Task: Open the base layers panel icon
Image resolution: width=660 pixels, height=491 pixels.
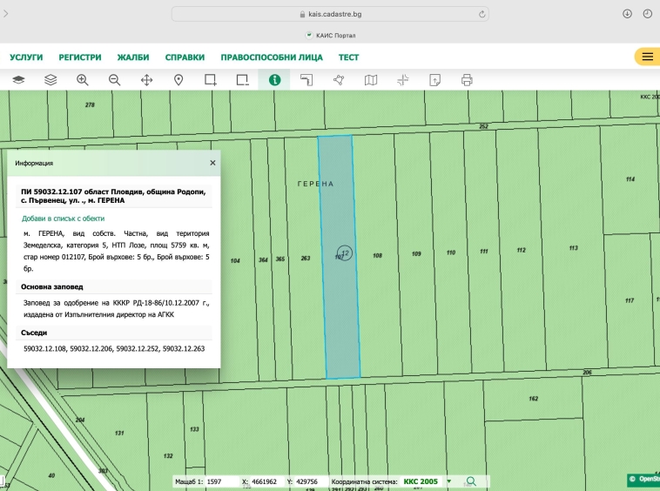Action: pos(18,79)
